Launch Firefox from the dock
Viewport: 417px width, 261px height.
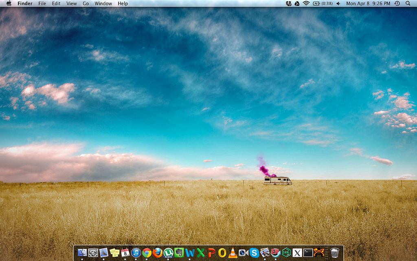click(x=158, y=252)
